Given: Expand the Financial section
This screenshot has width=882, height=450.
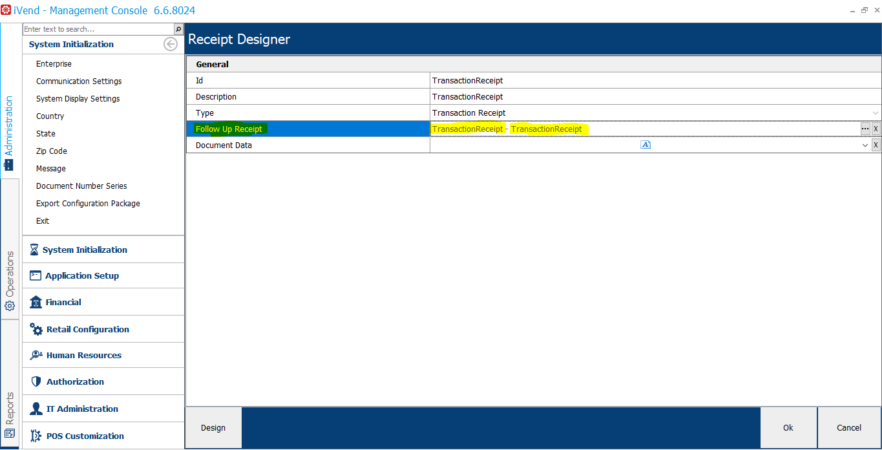Looking at the screenshot, I should click(x=103, y=302).
